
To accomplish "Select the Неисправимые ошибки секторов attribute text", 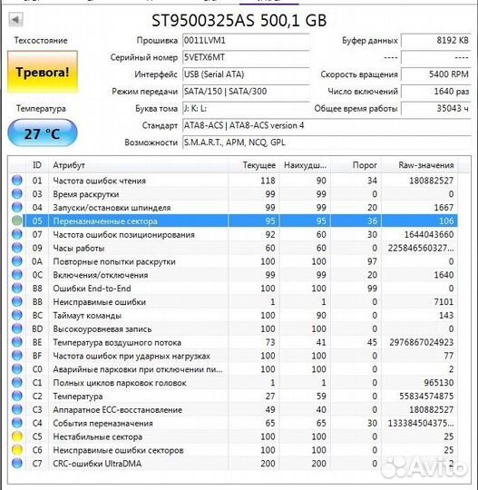I will click(118, 450).
